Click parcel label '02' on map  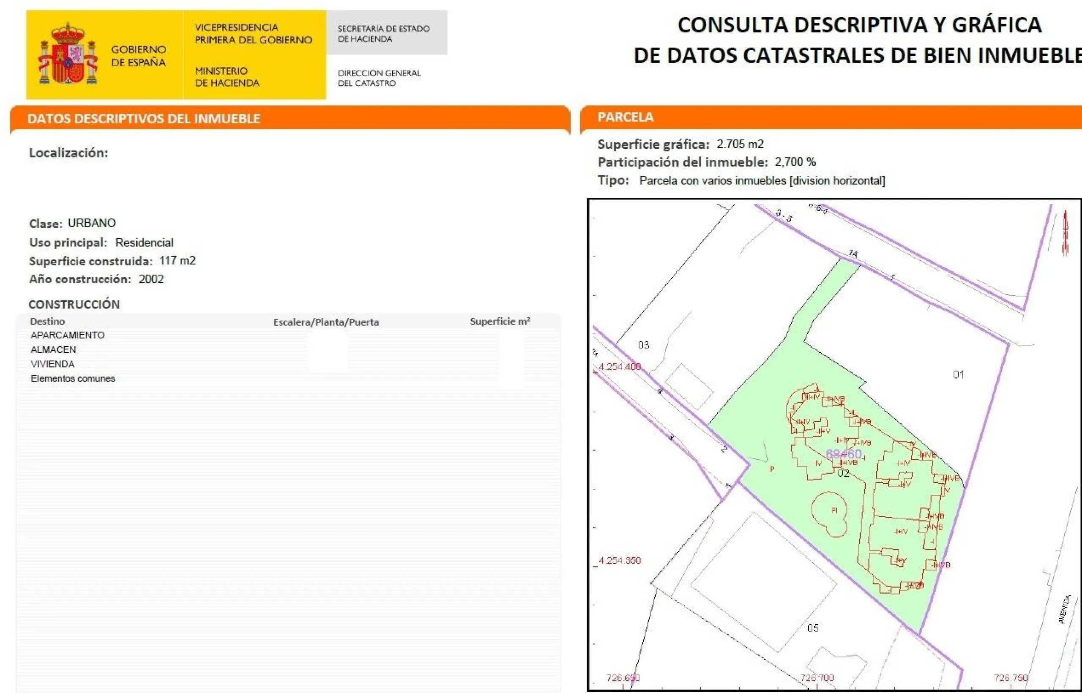(x=844, y=473)
